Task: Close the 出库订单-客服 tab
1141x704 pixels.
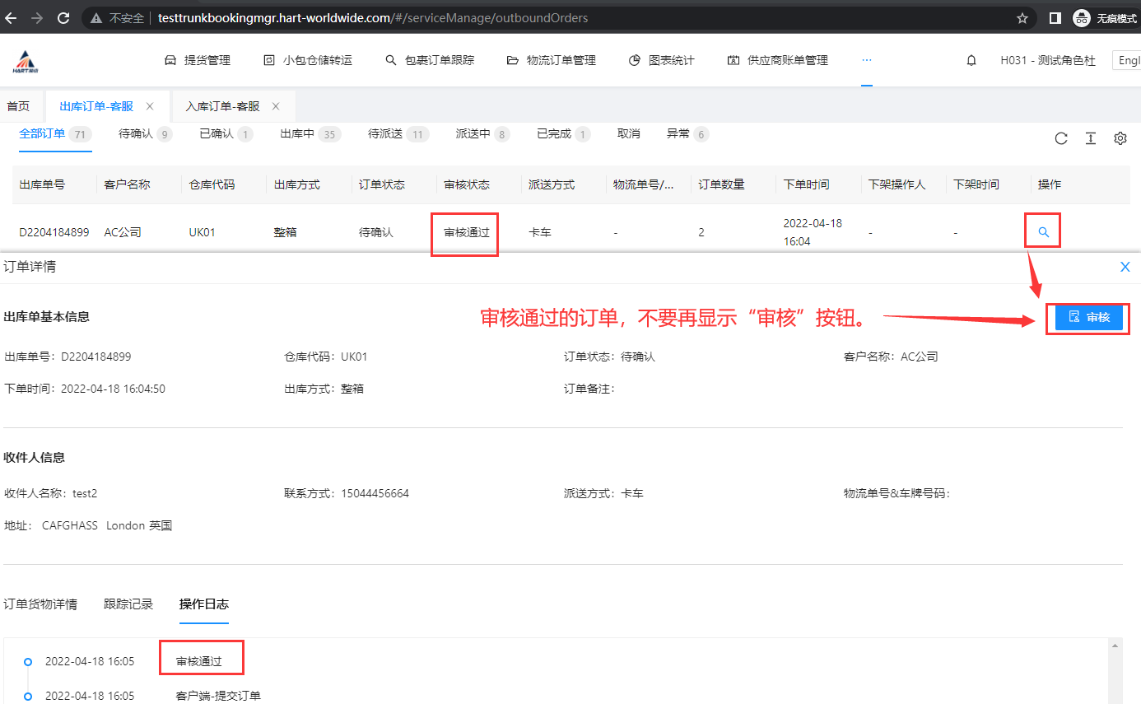Action: [x=150, y=106]
